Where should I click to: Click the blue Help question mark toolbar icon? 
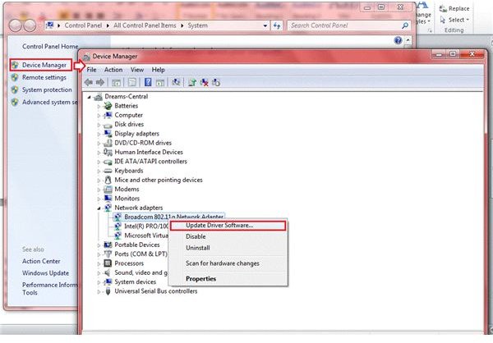pos(148,82)
